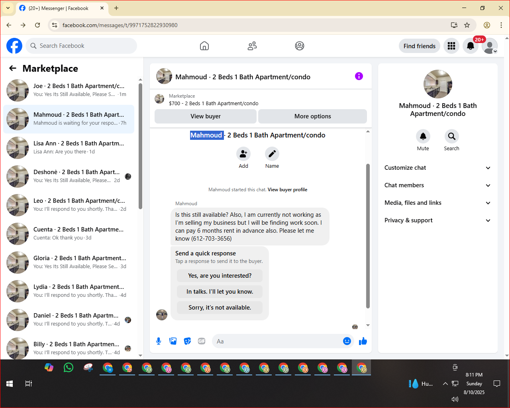Click the browser address bar URL

point(120,25)
